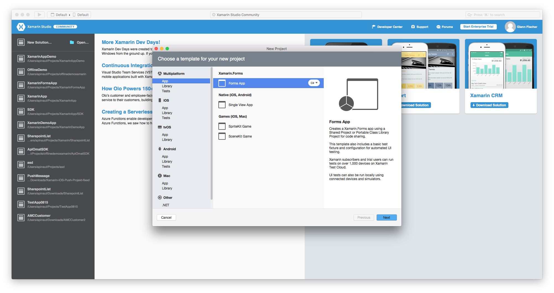This screenshot has height=293, width=554.
Task: Select Tests under Multiplatform
Action: click(166, 91)
